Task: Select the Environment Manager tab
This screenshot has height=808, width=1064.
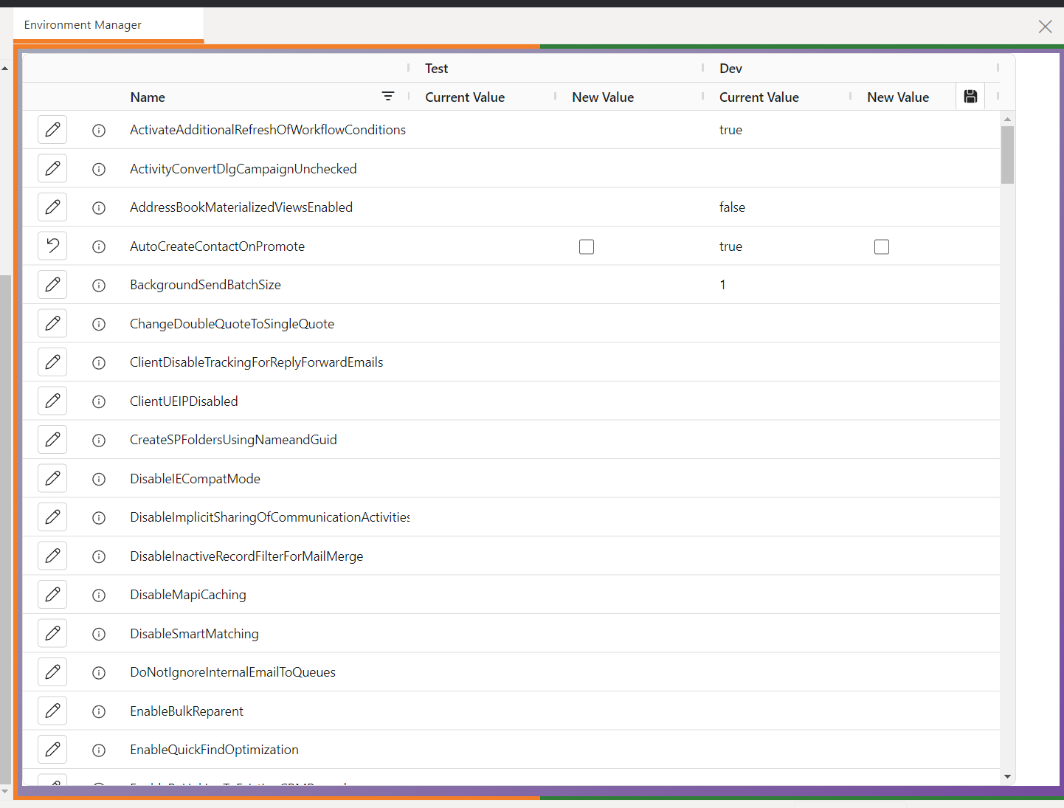Action: coord(83,24)
